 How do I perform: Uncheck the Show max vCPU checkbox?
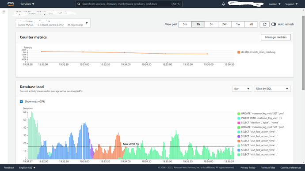[x=21, y=102]
